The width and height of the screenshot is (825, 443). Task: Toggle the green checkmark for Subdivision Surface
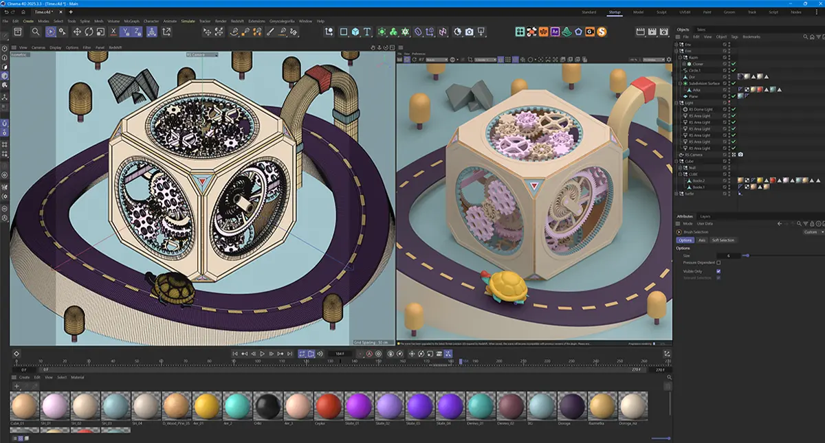(734, 83)
